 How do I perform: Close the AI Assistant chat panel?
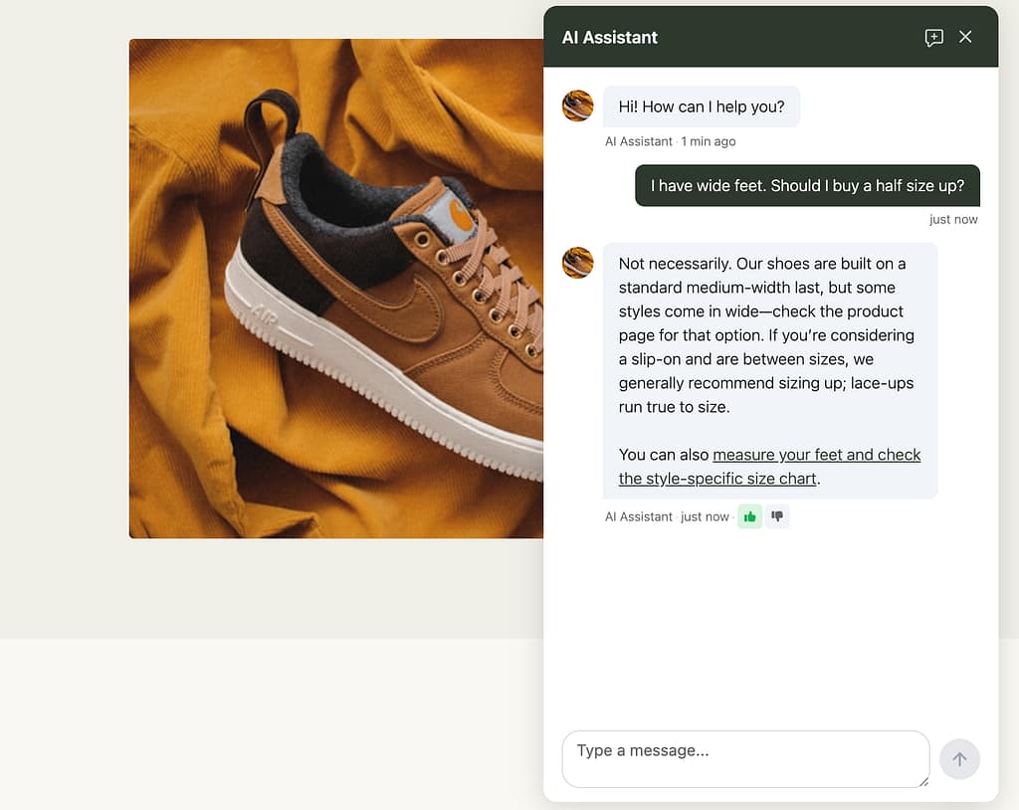click(965, 37)
